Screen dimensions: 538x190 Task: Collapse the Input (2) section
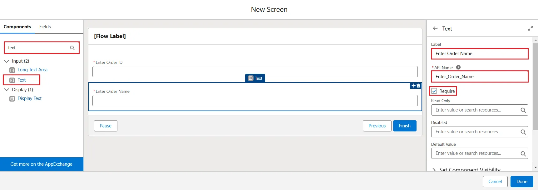point(7,61)
